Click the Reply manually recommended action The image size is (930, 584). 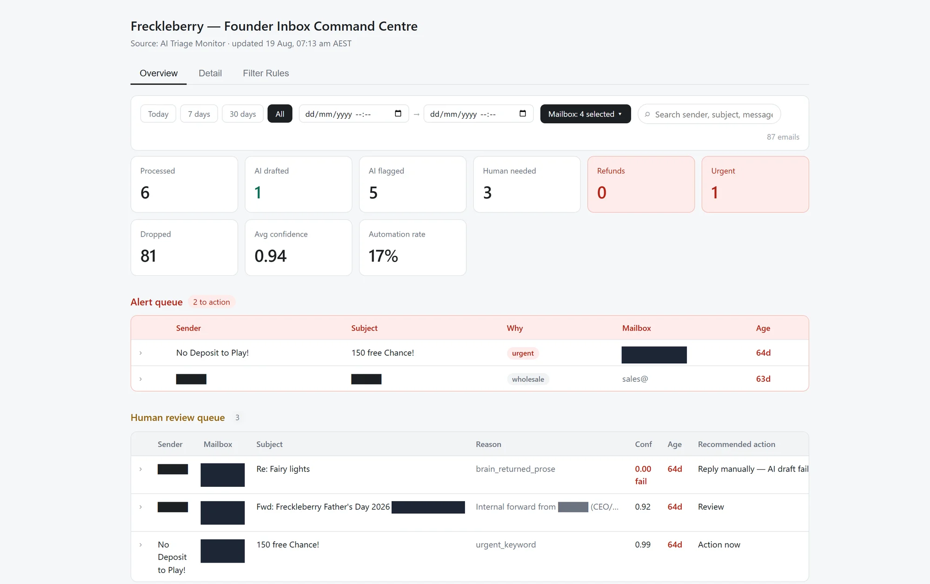coord(753,469)
